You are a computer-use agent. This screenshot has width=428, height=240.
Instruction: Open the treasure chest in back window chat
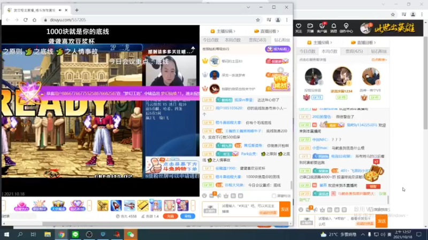click(374, 174)
